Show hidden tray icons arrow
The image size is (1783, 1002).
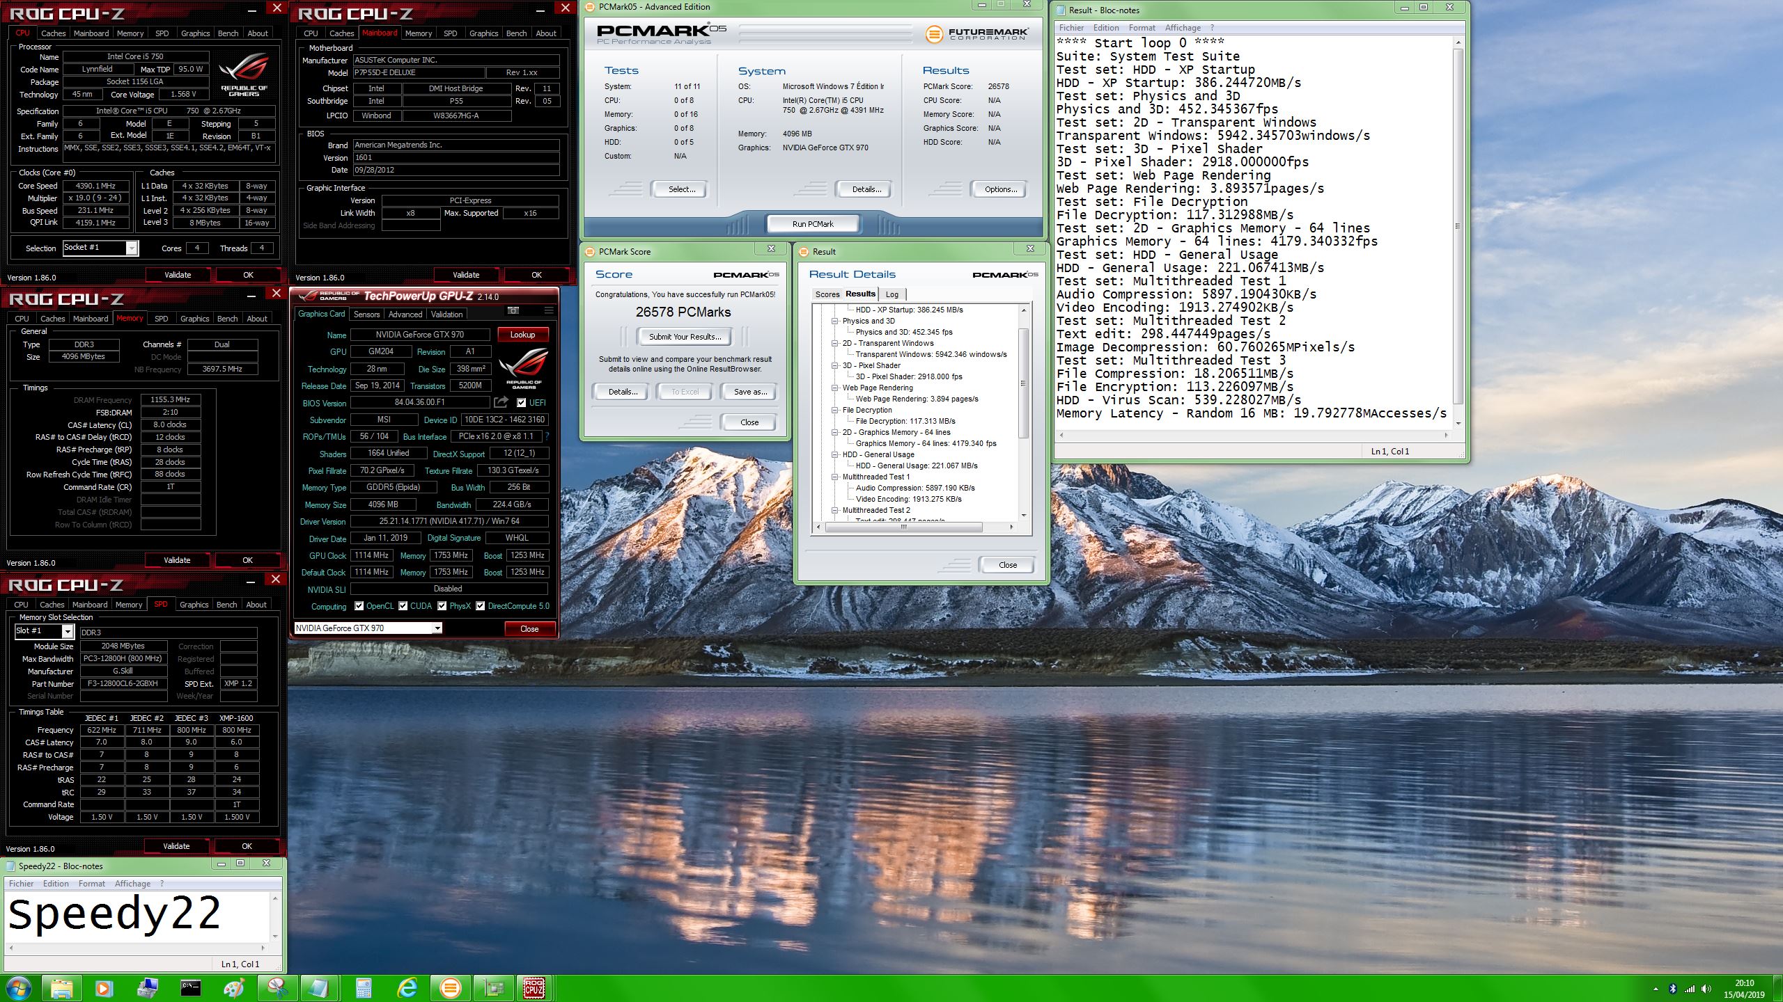click(1656, 989)
